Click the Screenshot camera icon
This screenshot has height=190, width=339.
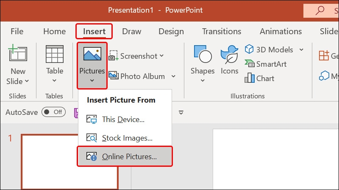point(113,55)
